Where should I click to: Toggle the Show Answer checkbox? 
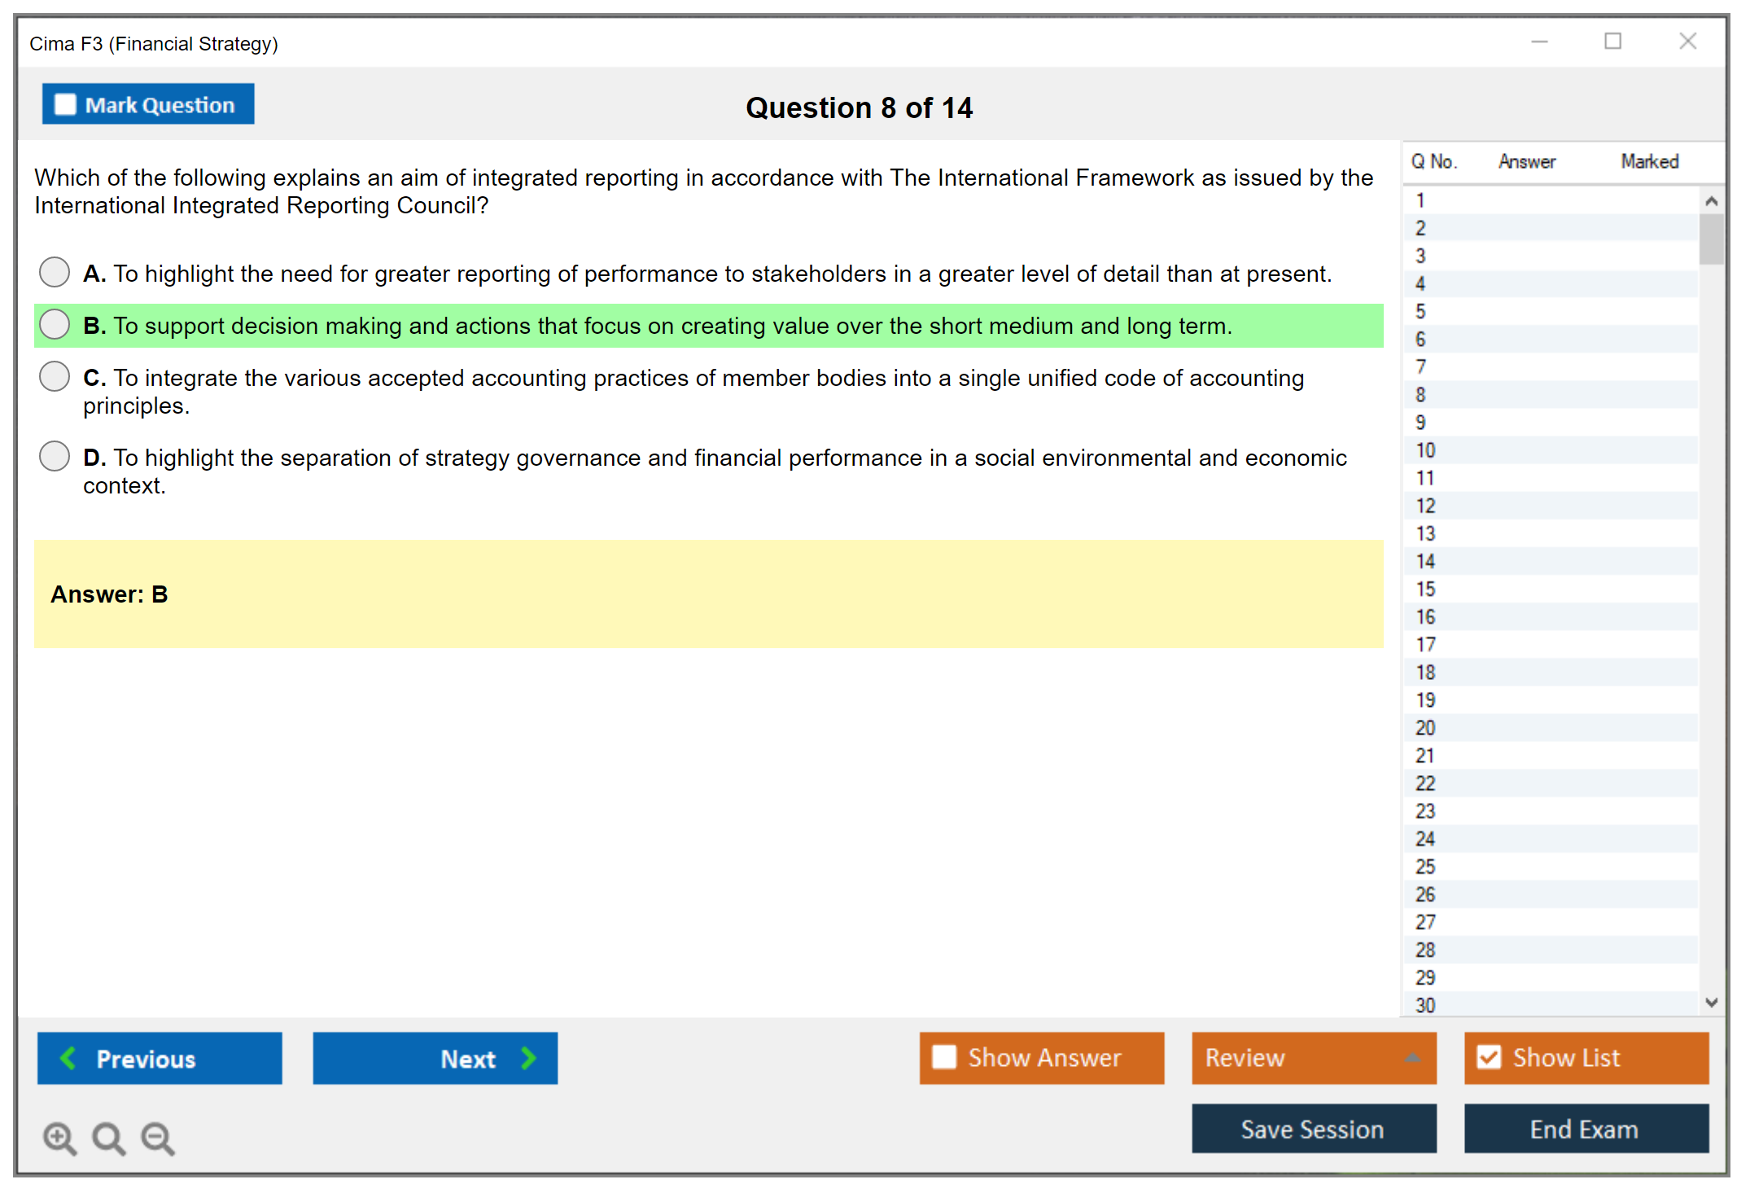(x=944, y=1057)
